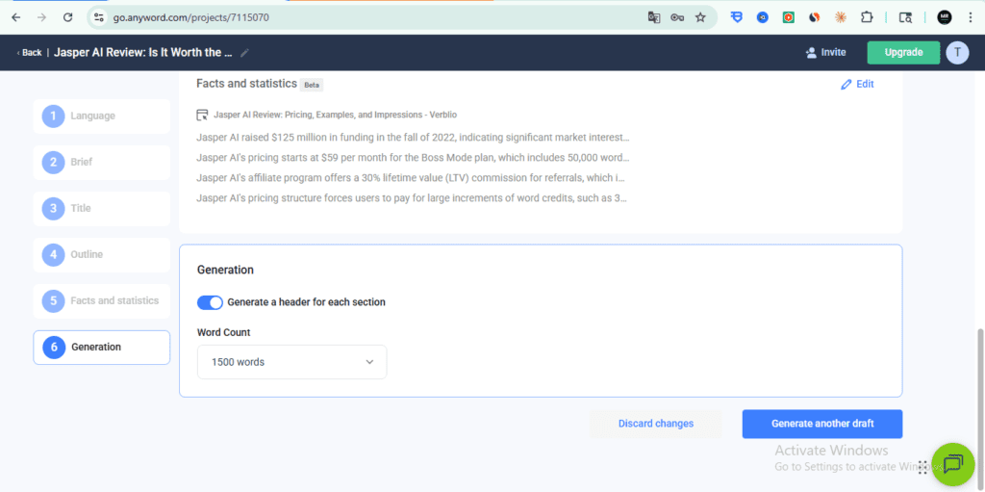Image resolution: width=985 pixels, height=492 pixels.
Task: Go to step 5 Facts and statistics
Action: coord(102,300)
